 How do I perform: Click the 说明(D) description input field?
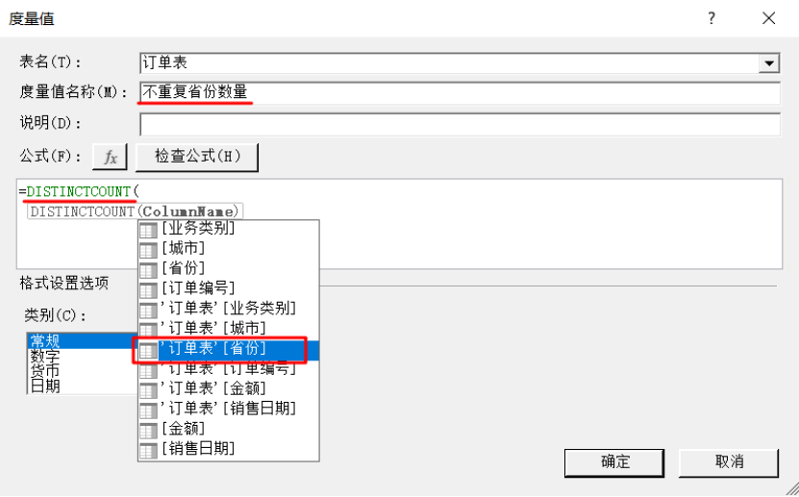pos(460,125)
